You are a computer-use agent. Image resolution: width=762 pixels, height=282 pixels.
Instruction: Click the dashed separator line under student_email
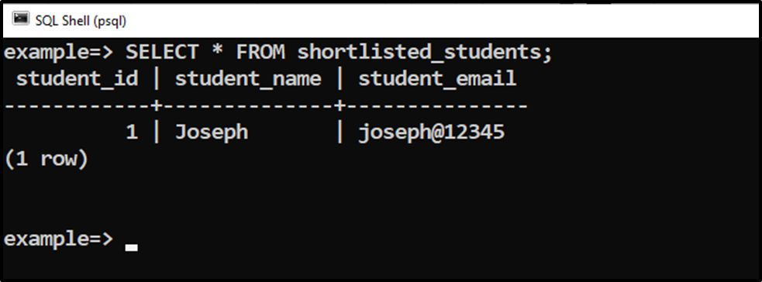tap(434, 105)
